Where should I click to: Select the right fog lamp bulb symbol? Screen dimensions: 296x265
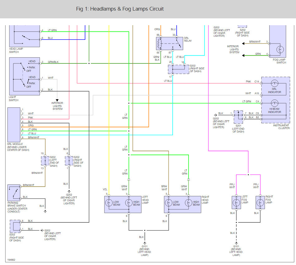tap(260, 202)
